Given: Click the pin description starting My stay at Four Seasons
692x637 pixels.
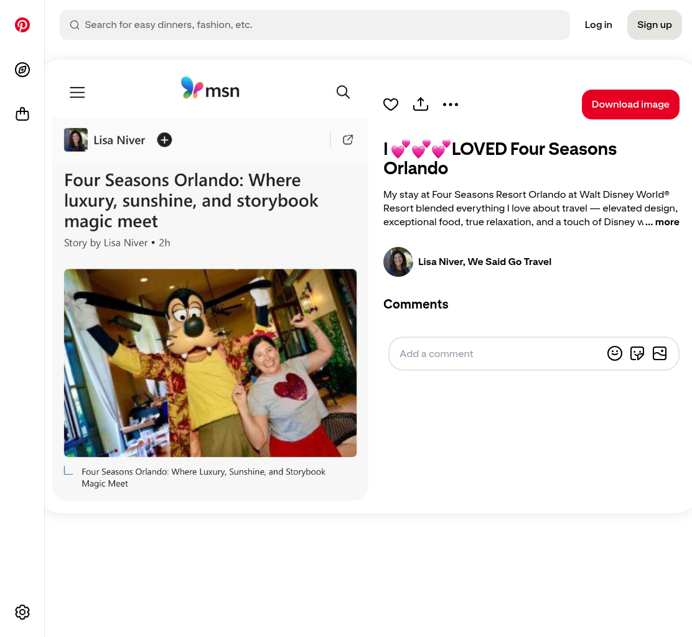Looking at the screenshot, I should tap(531, 208).
